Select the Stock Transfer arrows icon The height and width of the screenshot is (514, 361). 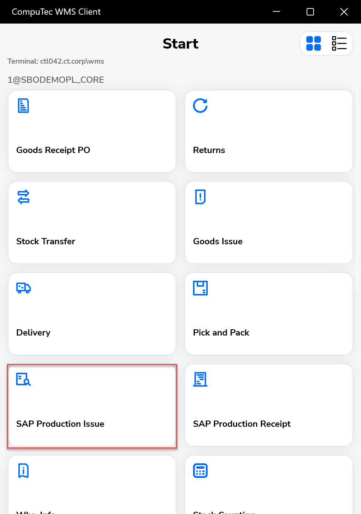[23, 197]
